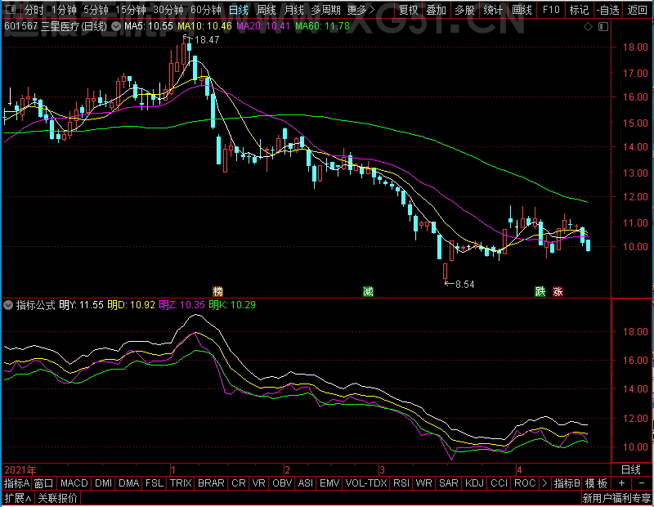Image resolution: width=654 pixels, height=507 pixels.
Task: Switch indicator to VOL-TDX
Action: [x=366, y=483]
